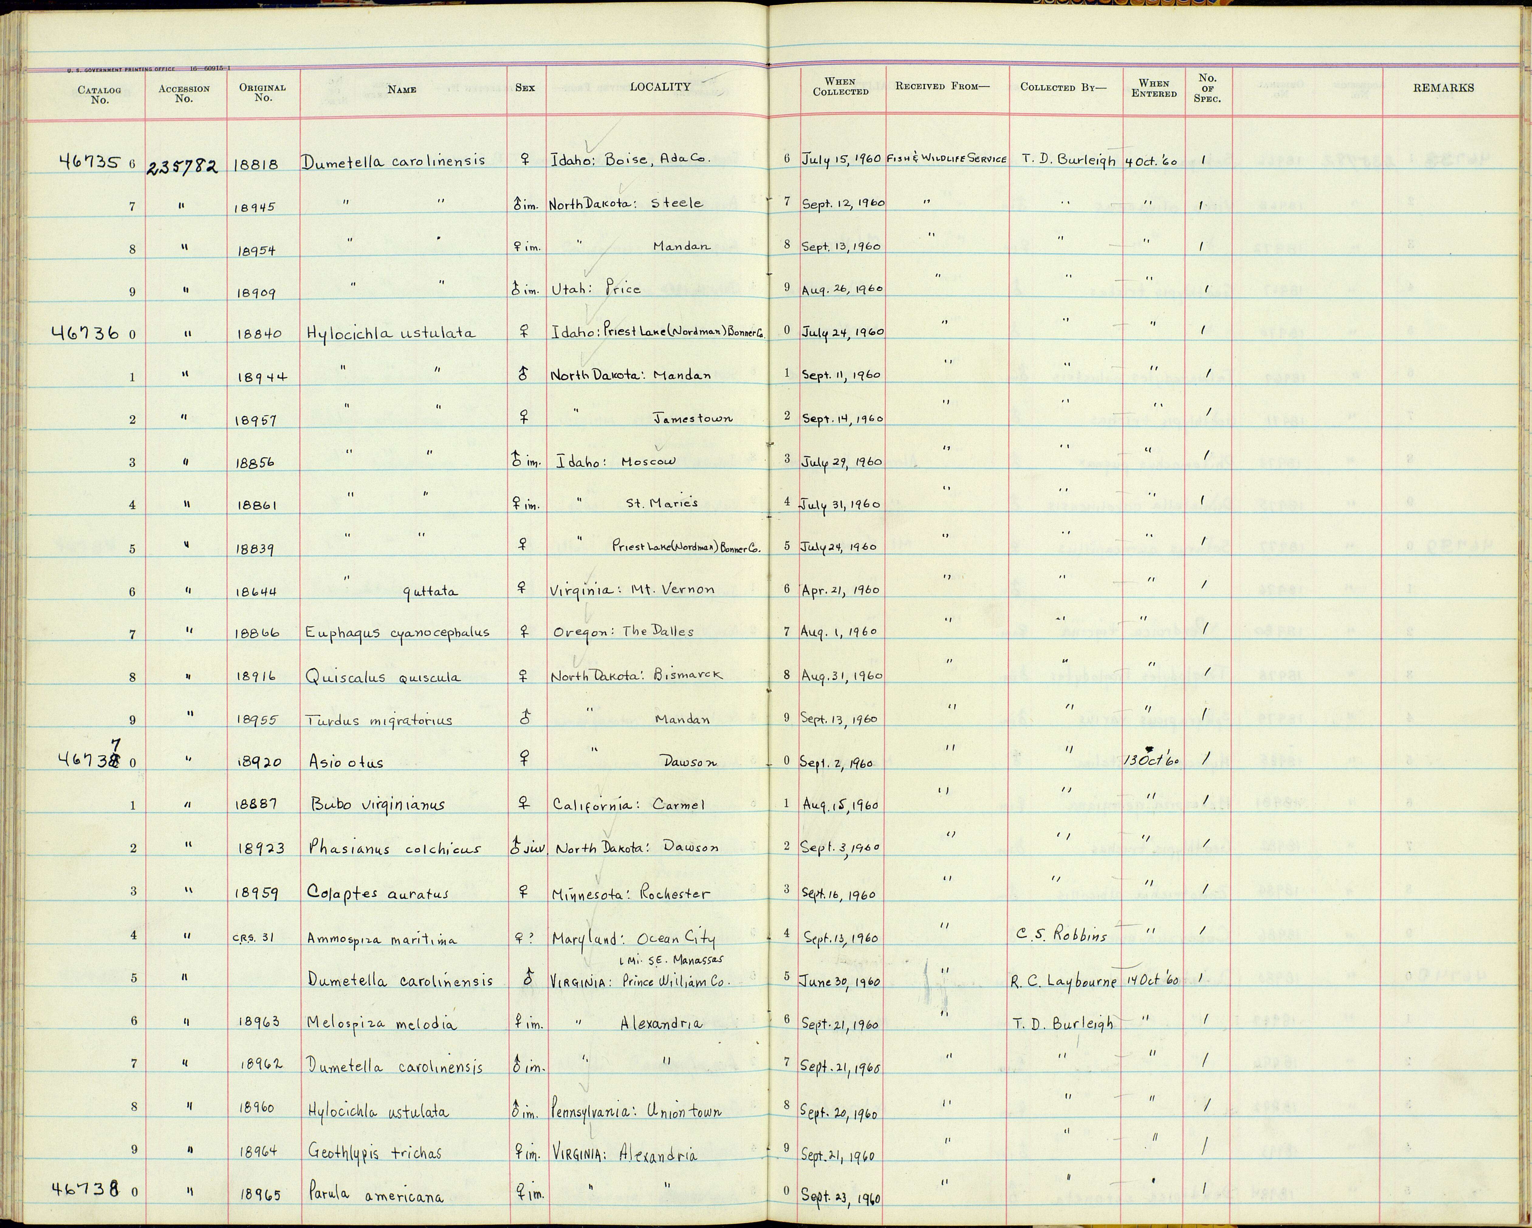Click original number 18818
This screenshot has width=1532, height=1228.
click(257, 164)
